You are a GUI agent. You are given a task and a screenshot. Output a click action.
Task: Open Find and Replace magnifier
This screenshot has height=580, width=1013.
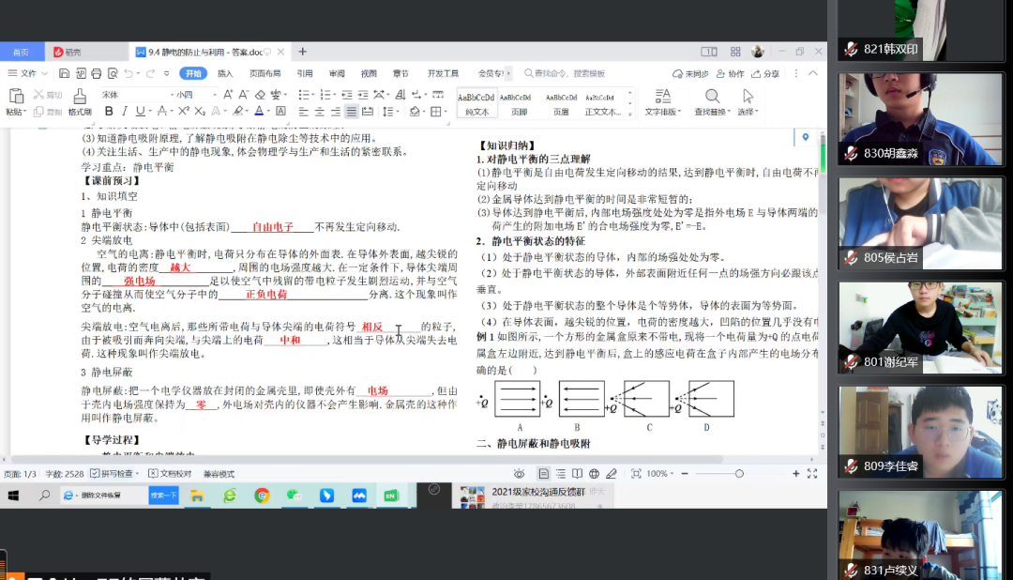(x=712, y=97)
